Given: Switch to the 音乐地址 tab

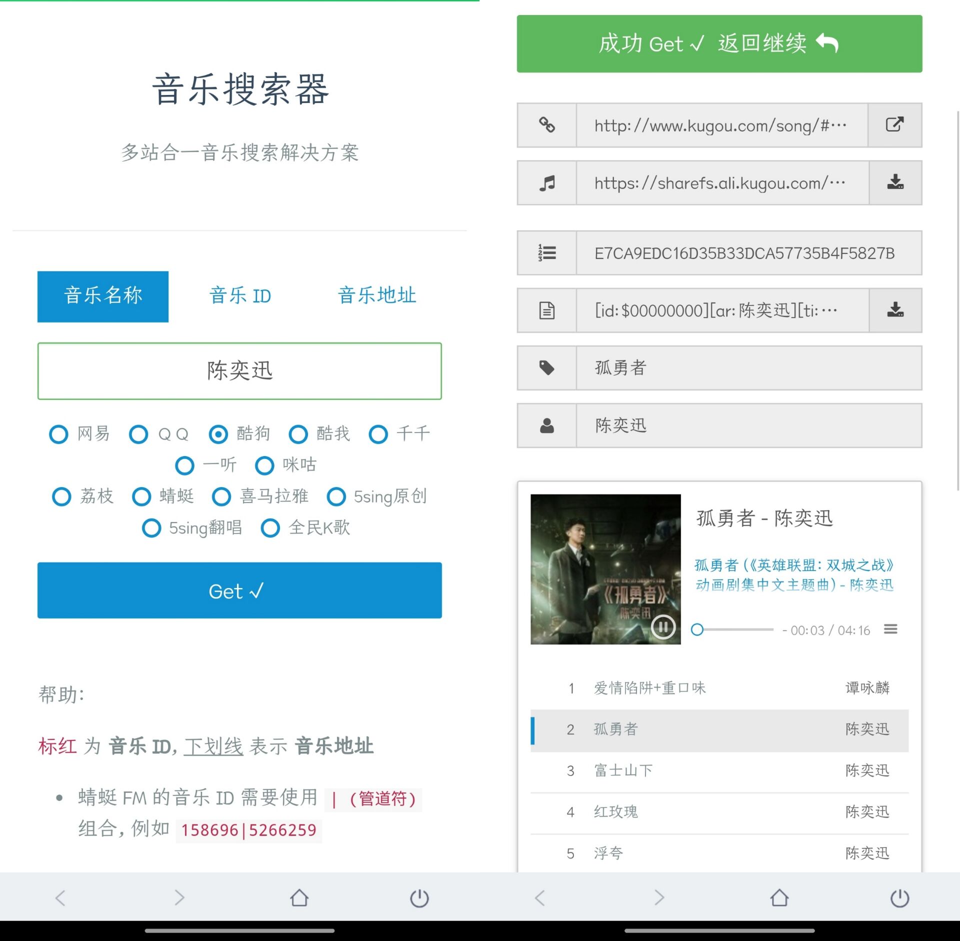Looking at the screenshot, I should point(377,296).
